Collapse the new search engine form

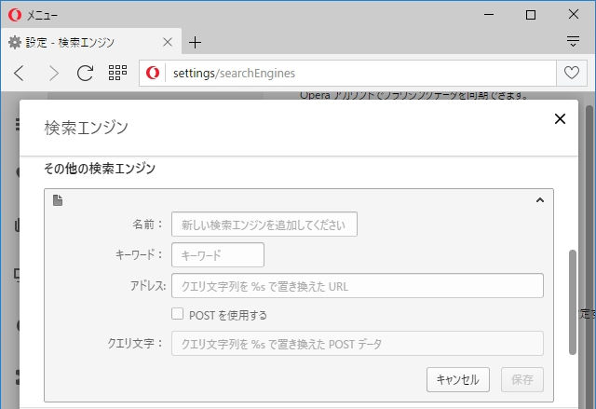540,200
